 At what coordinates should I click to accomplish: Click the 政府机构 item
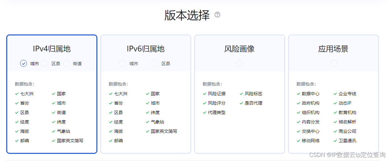[x=310, y=103]
